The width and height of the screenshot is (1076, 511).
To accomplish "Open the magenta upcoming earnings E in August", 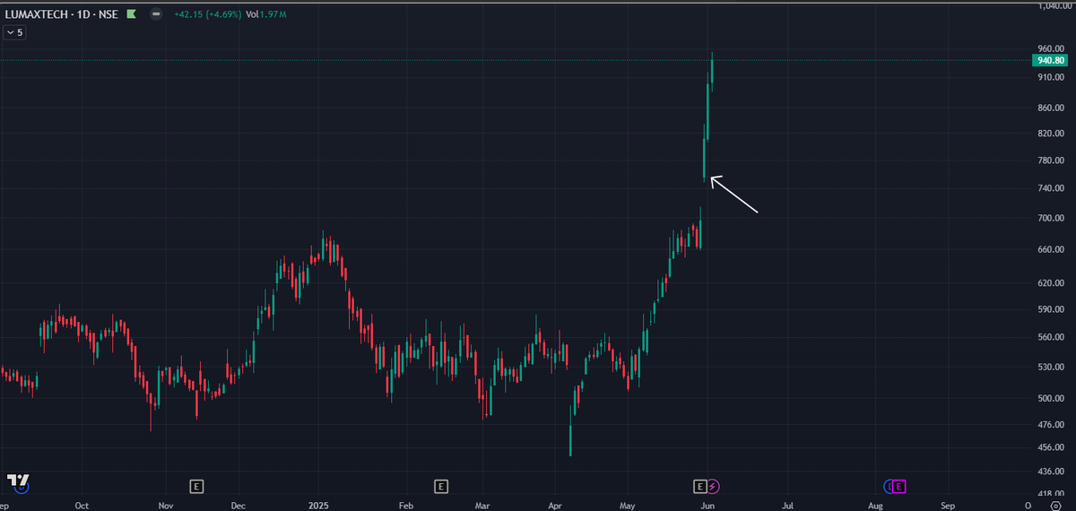I will (899, 486).
